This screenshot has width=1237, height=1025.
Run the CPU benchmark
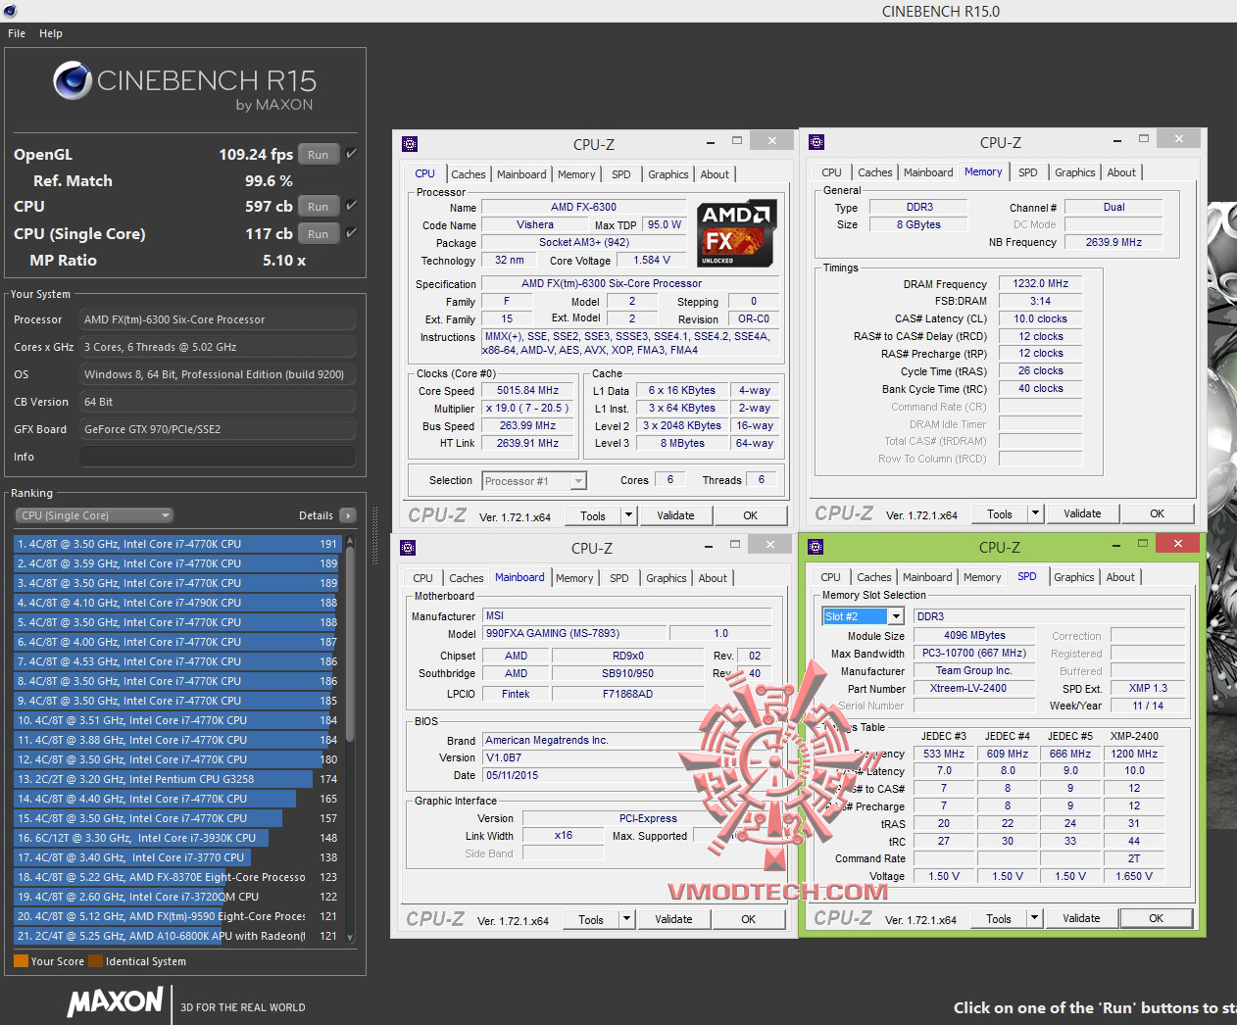pos(319,206)
